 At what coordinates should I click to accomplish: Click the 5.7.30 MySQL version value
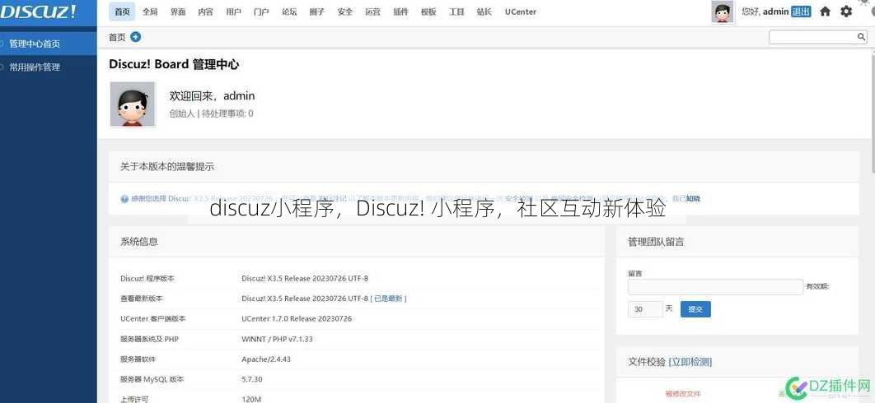(251, 379)
